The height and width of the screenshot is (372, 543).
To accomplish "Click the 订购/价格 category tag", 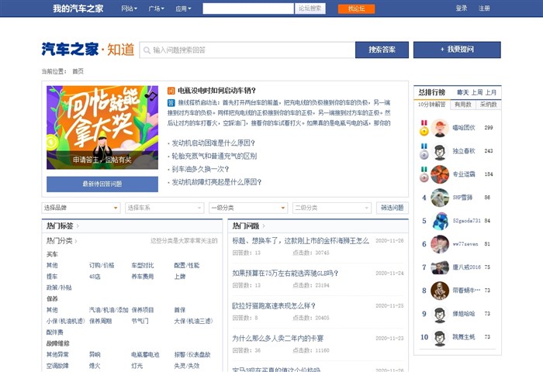I will [x=102, y=265].
